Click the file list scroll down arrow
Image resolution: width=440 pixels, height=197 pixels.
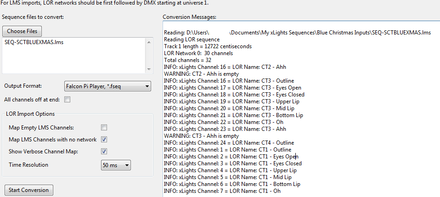pos(149,70)
